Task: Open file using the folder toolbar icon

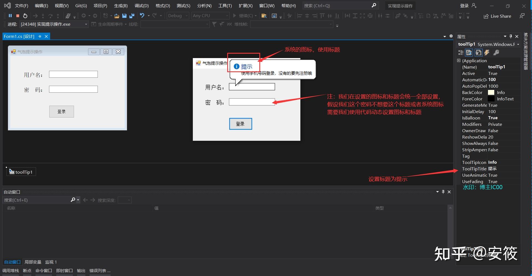Action: coord(117,16)
